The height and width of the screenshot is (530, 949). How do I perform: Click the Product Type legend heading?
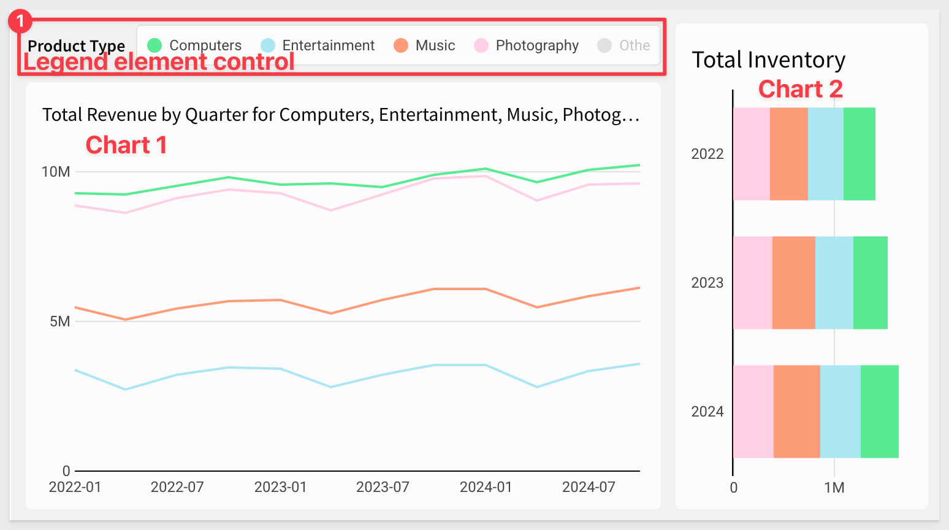[x=76, y=45]
